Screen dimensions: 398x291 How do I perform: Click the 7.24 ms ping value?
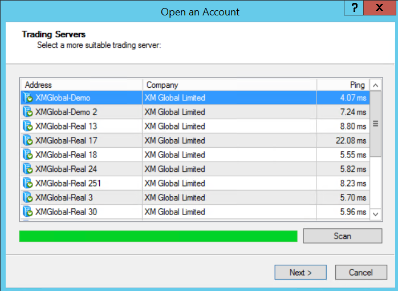pyautogui.click(x=353, y=112)
